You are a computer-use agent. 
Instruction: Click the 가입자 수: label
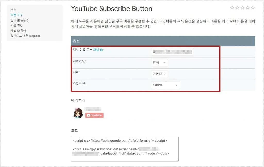click(x=79, y=83)
